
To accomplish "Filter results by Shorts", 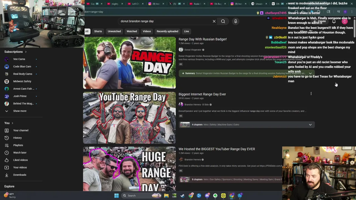I will 98,31.
